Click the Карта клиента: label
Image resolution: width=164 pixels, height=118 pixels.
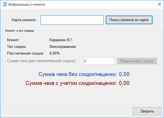24,20
